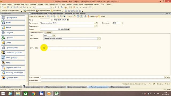This screenshot has height=96, width=171.
Task: Open the Касса section in the sidebar
Action: click(13, 28)
